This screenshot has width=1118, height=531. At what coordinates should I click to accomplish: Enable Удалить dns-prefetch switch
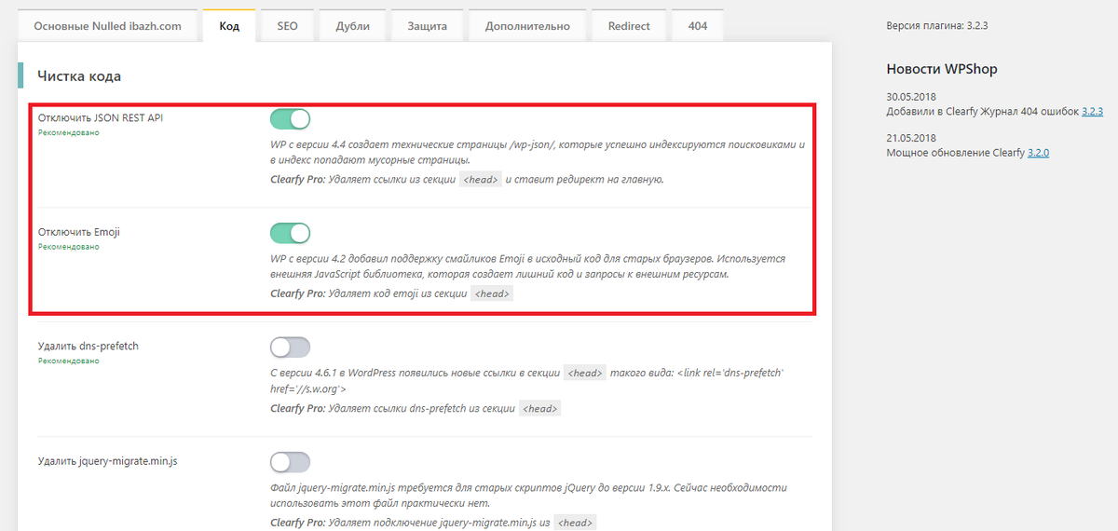[x=290, y=347]
